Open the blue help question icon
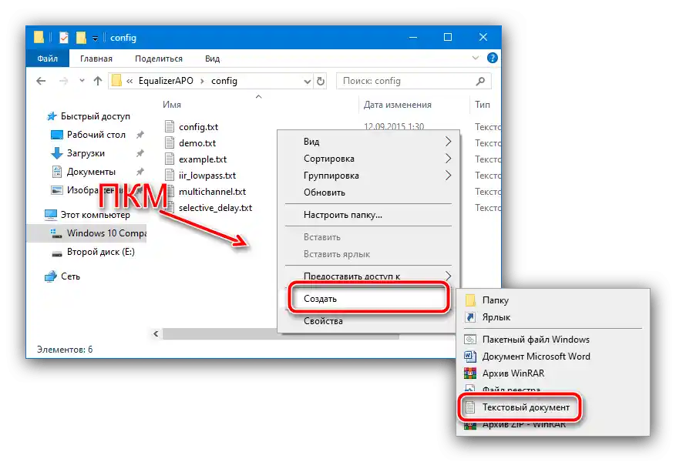The width and height of the screenshot is (676, 462). (492, 58)
